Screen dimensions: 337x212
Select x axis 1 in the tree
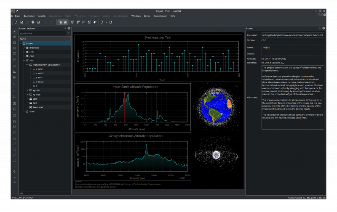point(40,69)
